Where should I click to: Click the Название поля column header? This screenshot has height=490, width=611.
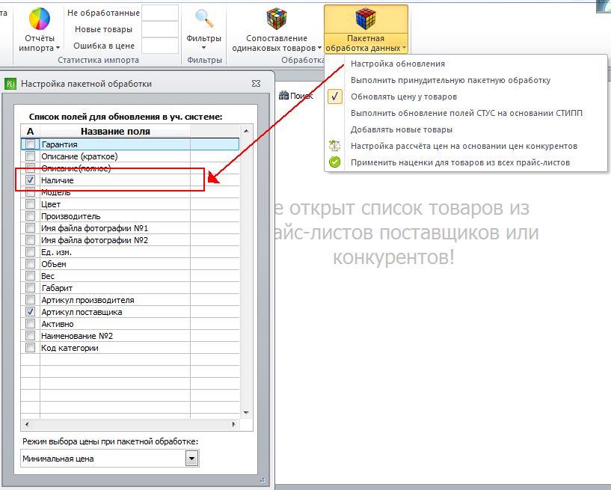pyautogui.click(x=115, y=132)
